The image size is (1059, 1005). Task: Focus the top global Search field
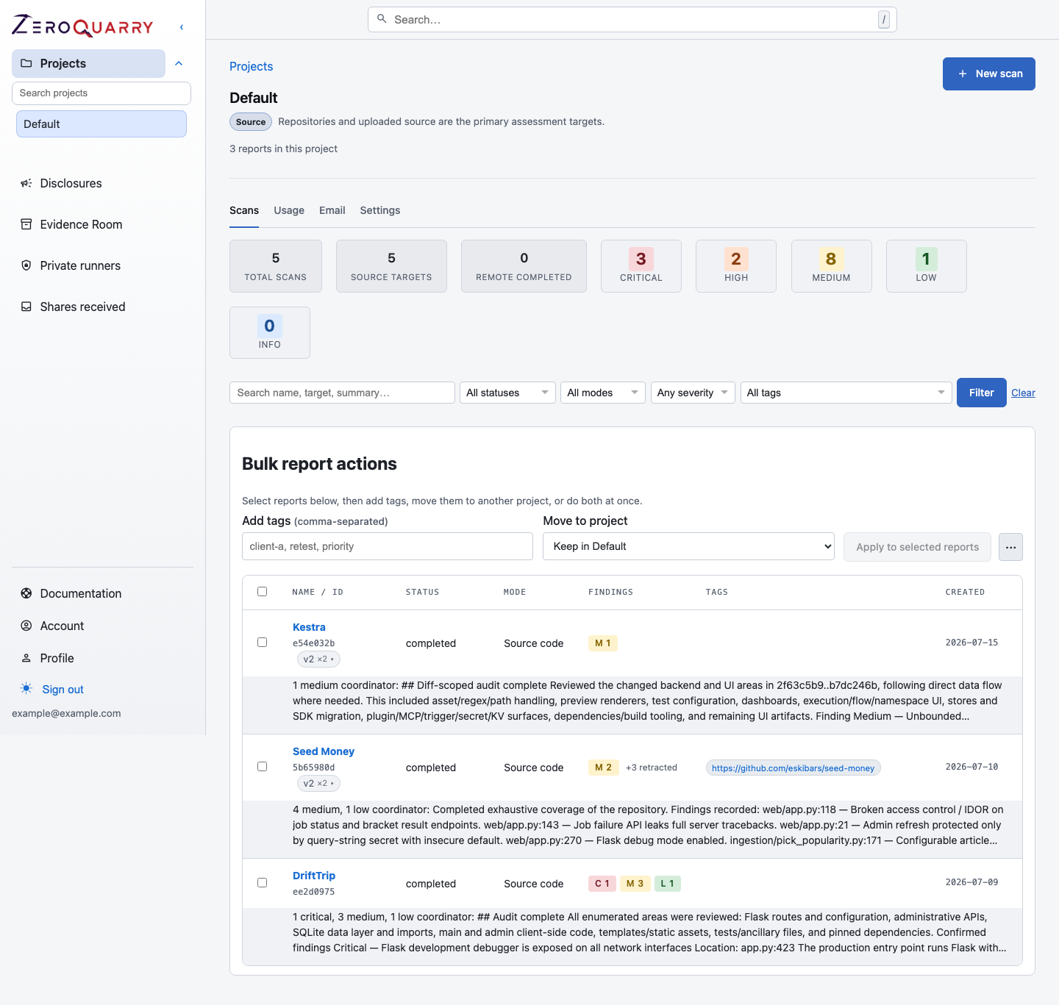tap(632, 20)
